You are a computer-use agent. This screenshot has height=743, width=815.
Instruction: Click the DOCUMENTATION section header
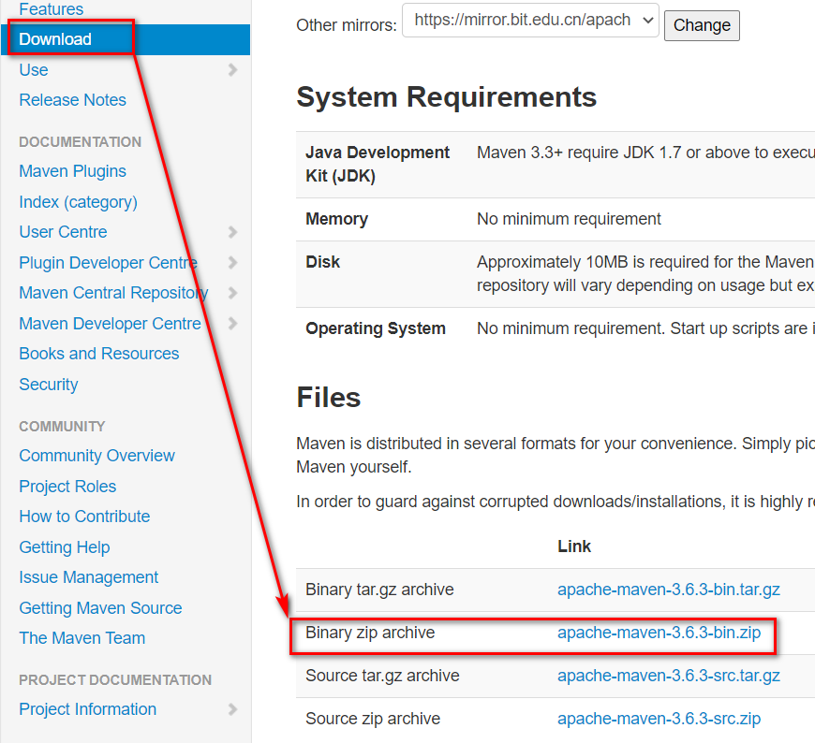[80, 141]
